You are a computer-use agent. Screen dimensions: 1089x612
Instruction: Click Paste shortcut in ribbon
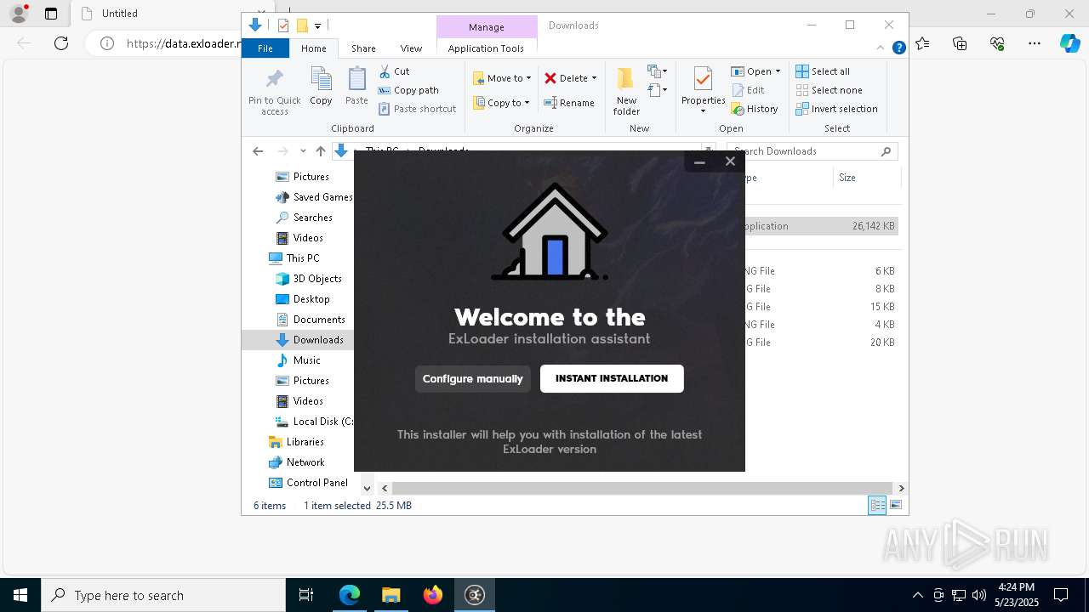pos(418,109)
